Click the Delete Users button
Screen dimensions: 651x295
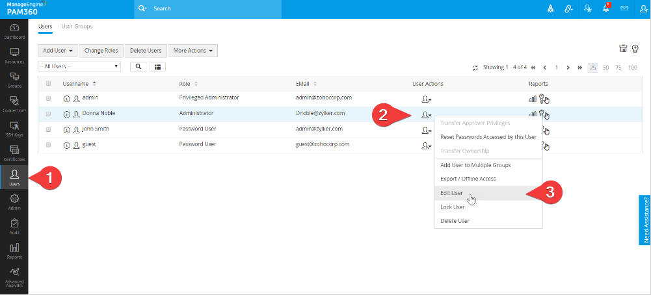coord(146,51)
